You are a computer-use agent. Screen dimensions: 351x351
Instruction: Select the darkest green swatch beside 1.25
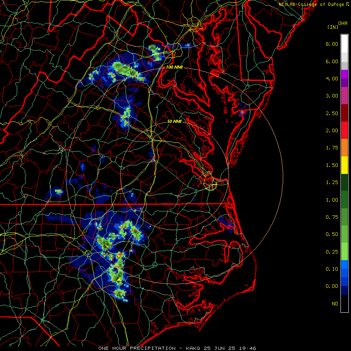pos(344,182)
